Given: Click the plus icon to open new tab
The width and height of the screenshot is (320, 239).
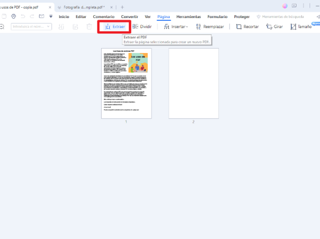Looking at the screenshot, I should point(122,7).
